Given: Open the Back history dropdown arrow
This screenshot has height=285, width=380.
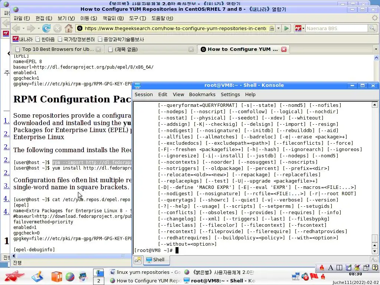Looking at the screenshot, I should (x=23, y=28).
